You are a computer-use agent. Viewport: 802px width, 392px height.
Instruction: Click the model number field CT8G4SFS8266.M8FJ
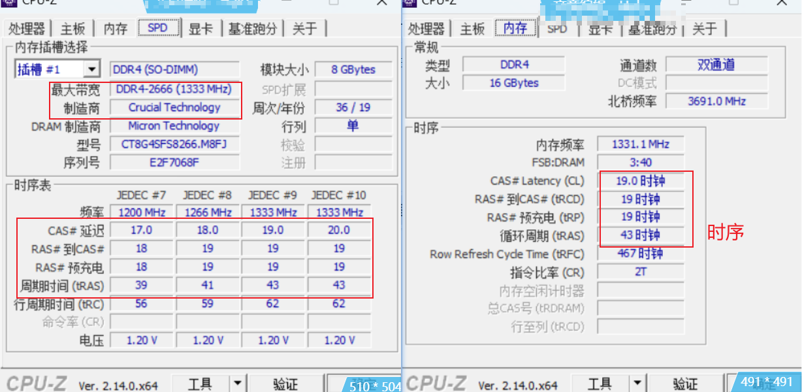175,144
